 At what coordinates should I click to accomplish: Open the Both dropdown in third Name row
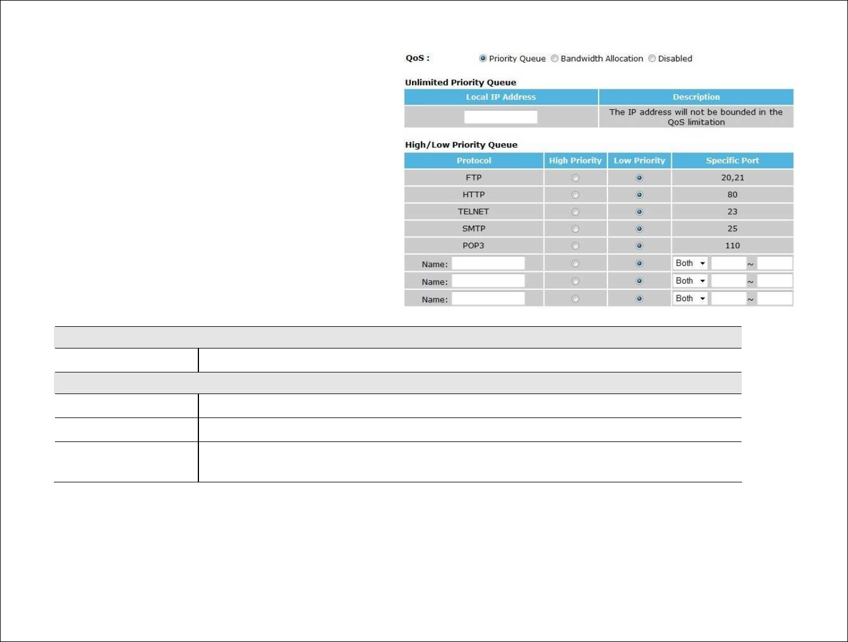691,298
